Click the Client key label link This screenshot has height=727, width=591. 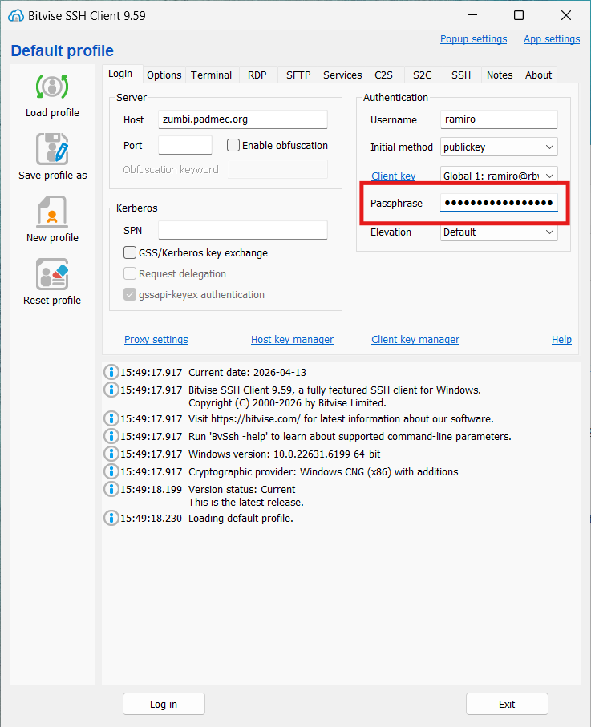pos(394,176)
